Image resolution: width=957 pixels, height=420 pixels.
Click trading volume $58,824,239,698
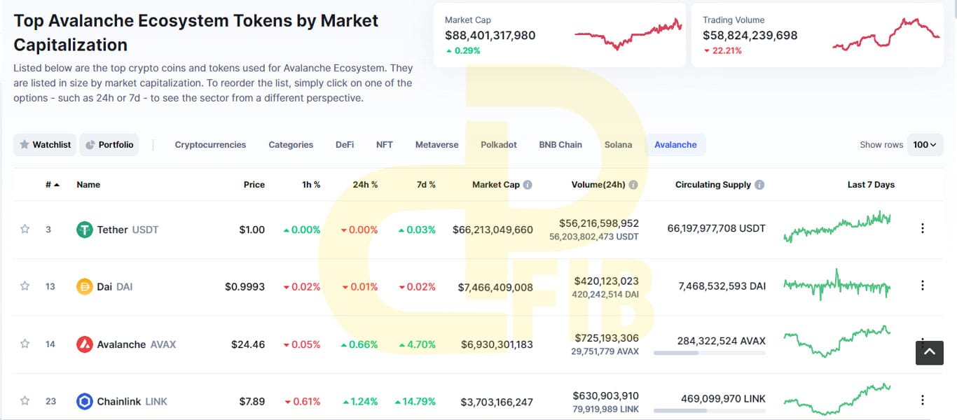click(750, 35)
